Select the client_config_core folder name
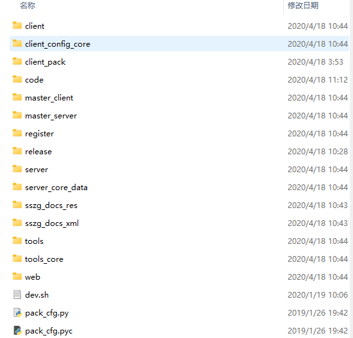Image resolution: width=353 pixels, height=338 pixels. point(58,44)
